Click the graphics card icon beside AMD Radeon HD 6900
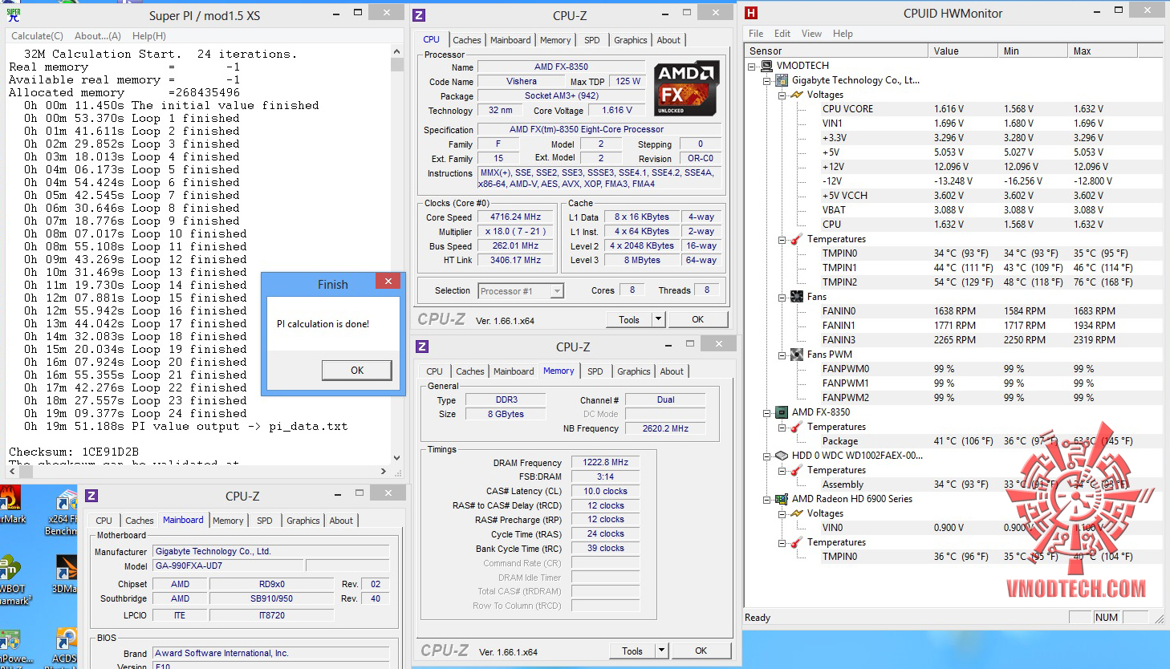The image size is (1170, 669). tap(782, 499)
